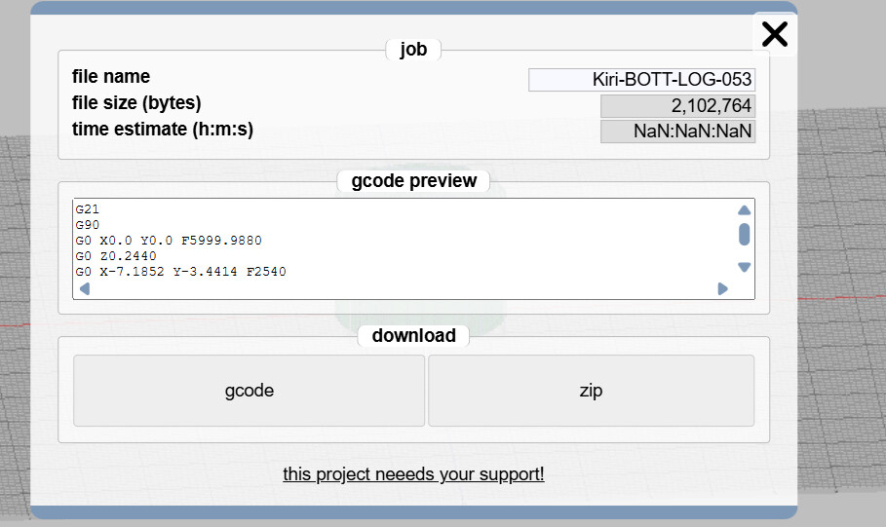886x527 pixels.
Task: Download the zip archive
Action: point(591,391)
